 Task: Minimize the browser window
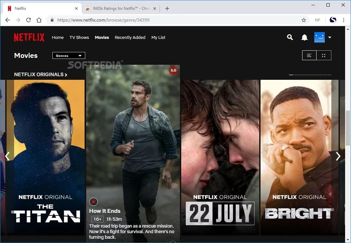(313, 5)
